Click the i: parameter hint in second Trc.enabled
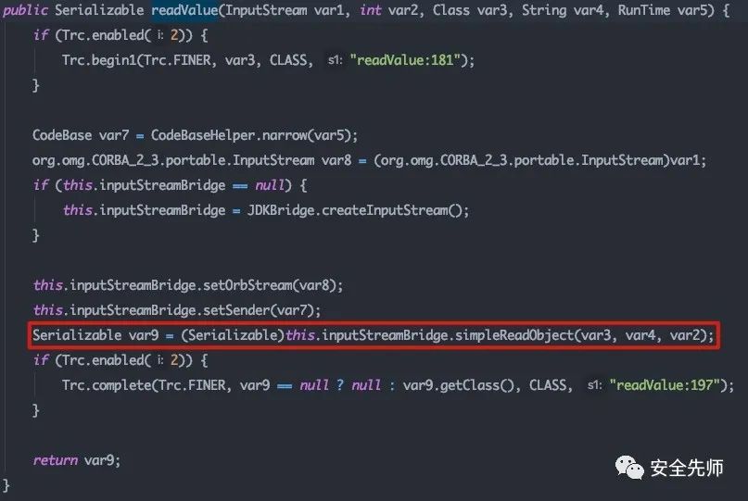 coord(160,360)
